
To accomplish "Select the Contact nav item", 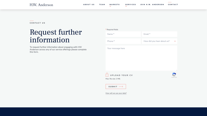I will (x=173, y=4).
